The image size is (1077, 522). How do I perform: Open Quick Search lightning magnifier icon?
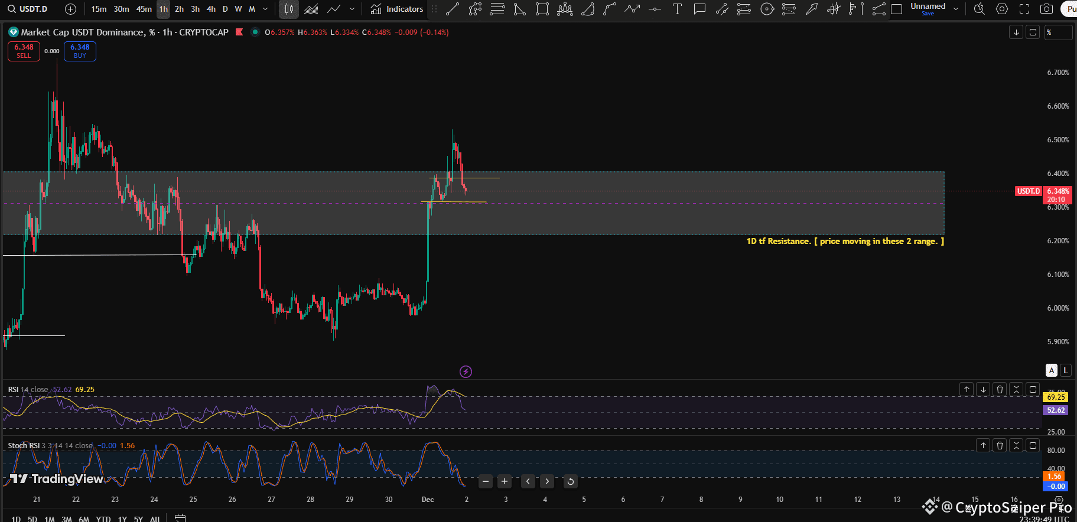pos(979,9)
